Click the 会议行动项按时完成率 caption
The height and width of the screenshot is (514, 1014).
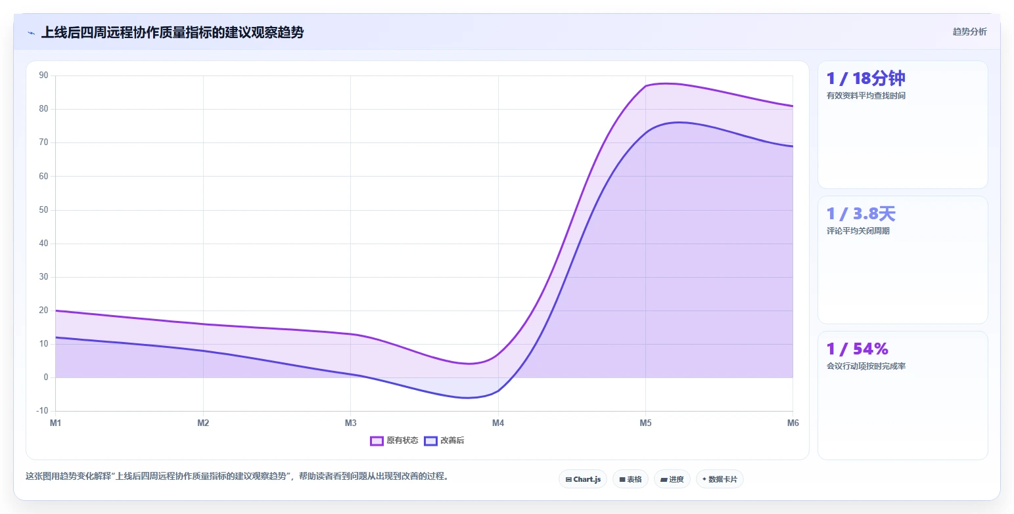pos(866,366)
